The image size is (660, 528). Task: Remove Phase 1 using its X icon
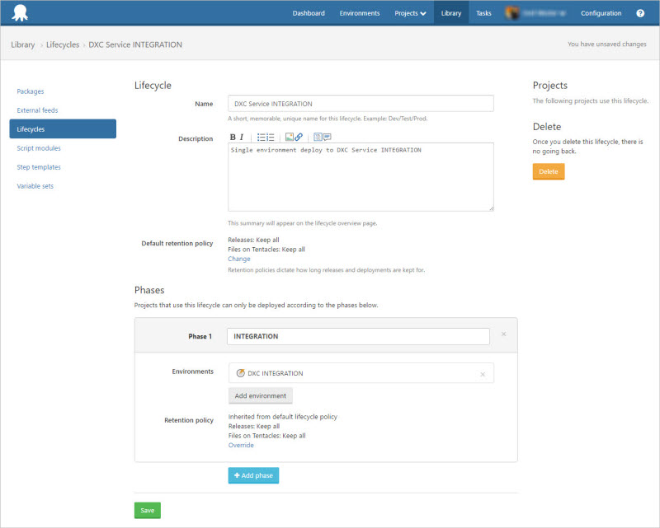coord(503,334)
